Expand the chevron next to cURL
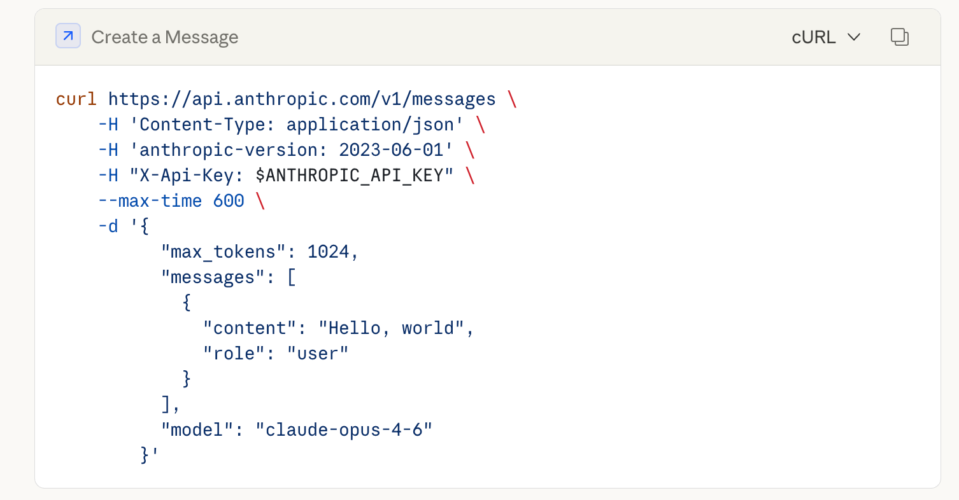The width and height of the screenshot is (959, 500). (x=854, y=37)
